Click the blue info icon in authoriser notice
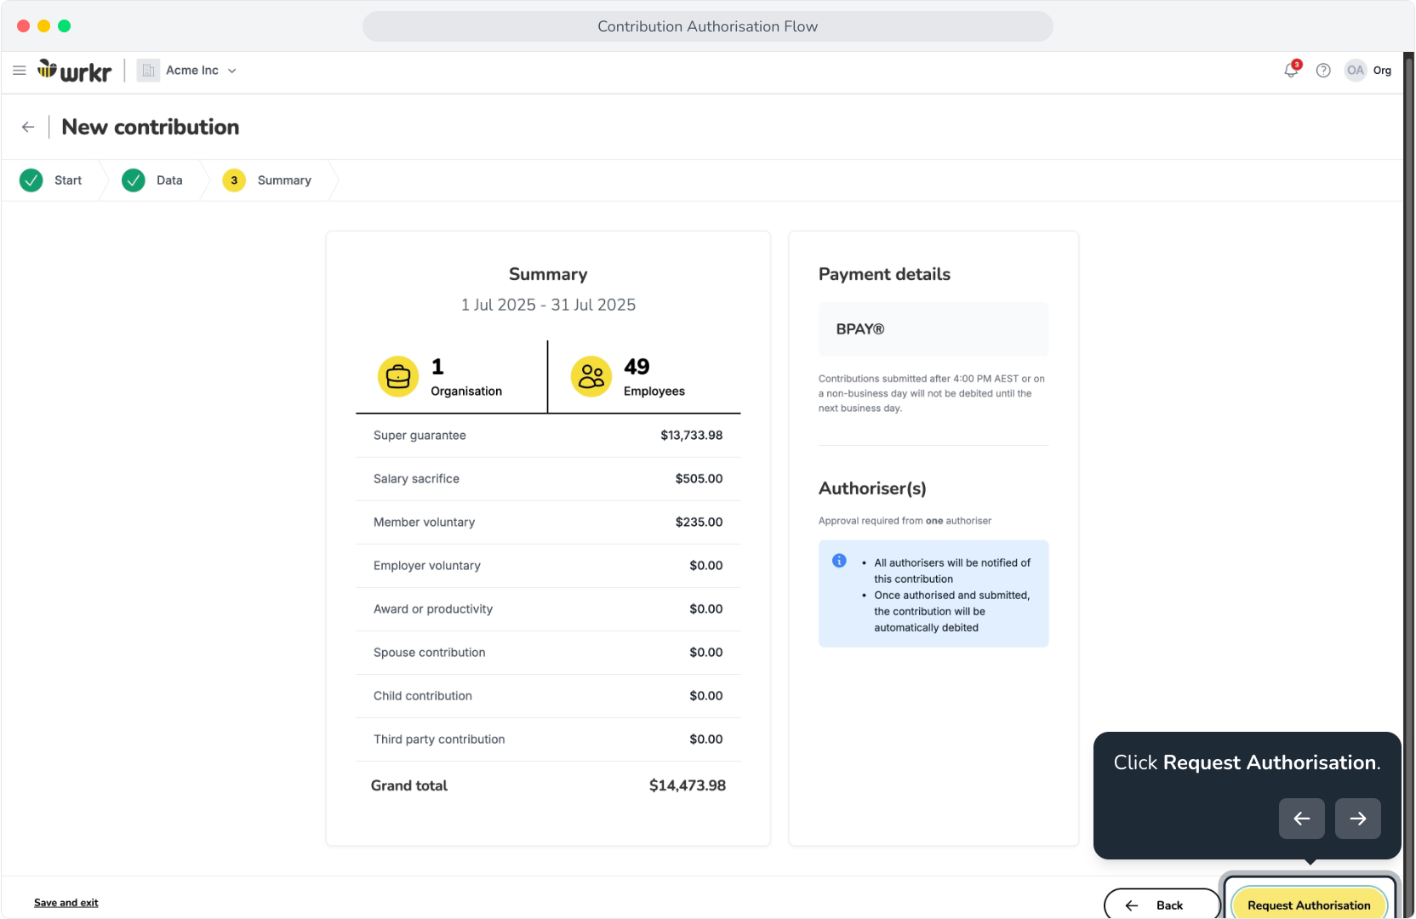1416x919 pixels. (839, 561)
